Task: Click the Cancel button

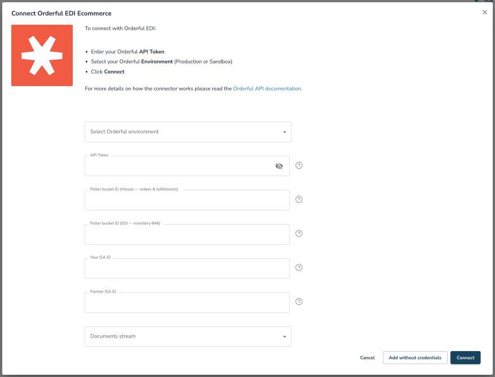Action: pyautogui.click(x=367, y=358)
